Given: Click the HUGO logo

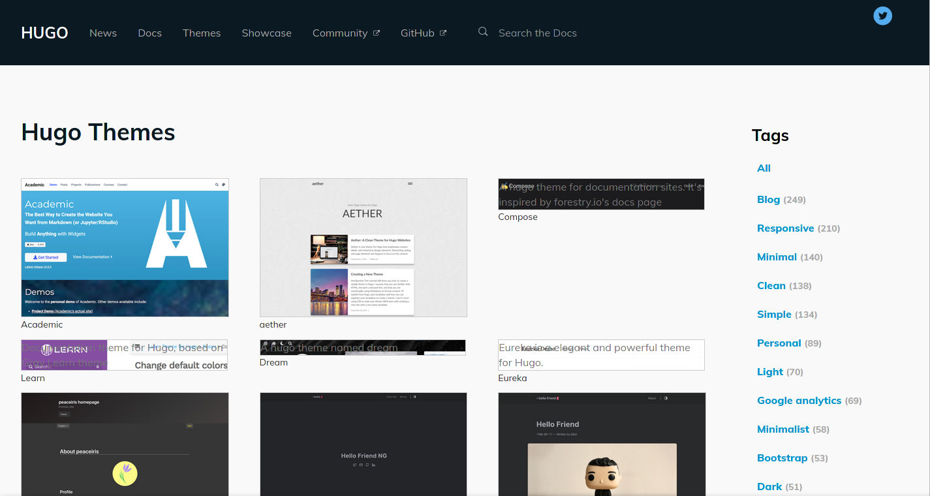Looking at the screenshot, I should tap(44, 33).
